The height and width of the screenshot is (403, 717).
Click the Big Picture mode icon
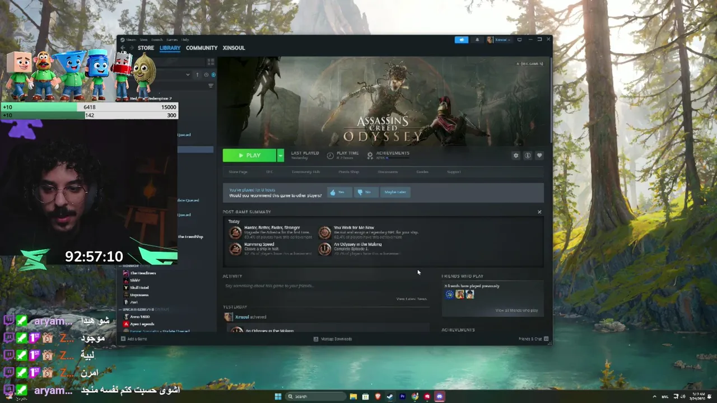click(519, 40)
